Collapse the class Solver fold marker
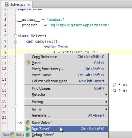132x138 pixels. tap(16, 36)
